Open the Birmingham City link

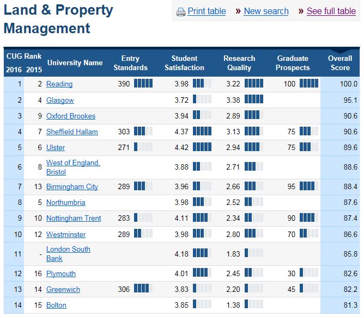point(72,186)
